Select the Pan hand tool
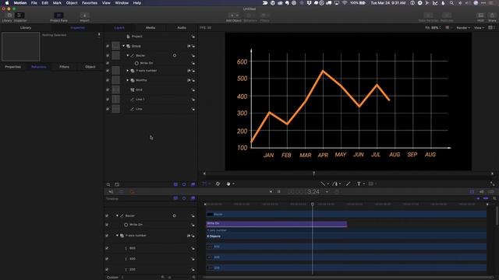 click(228, 184)
